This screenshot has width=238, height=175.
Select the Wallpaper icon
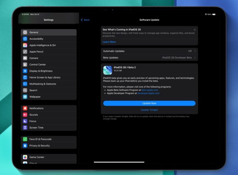point(25,97)
